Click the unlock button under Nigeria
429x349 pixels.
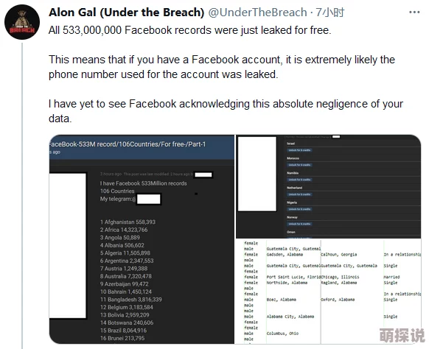[299, 209]
